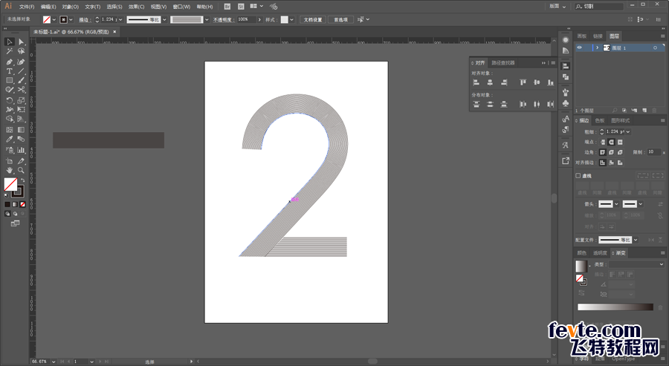Viewport: 669px width, 366px height.
Task: Open brush definition dropdown
Action: click(207, 19)
